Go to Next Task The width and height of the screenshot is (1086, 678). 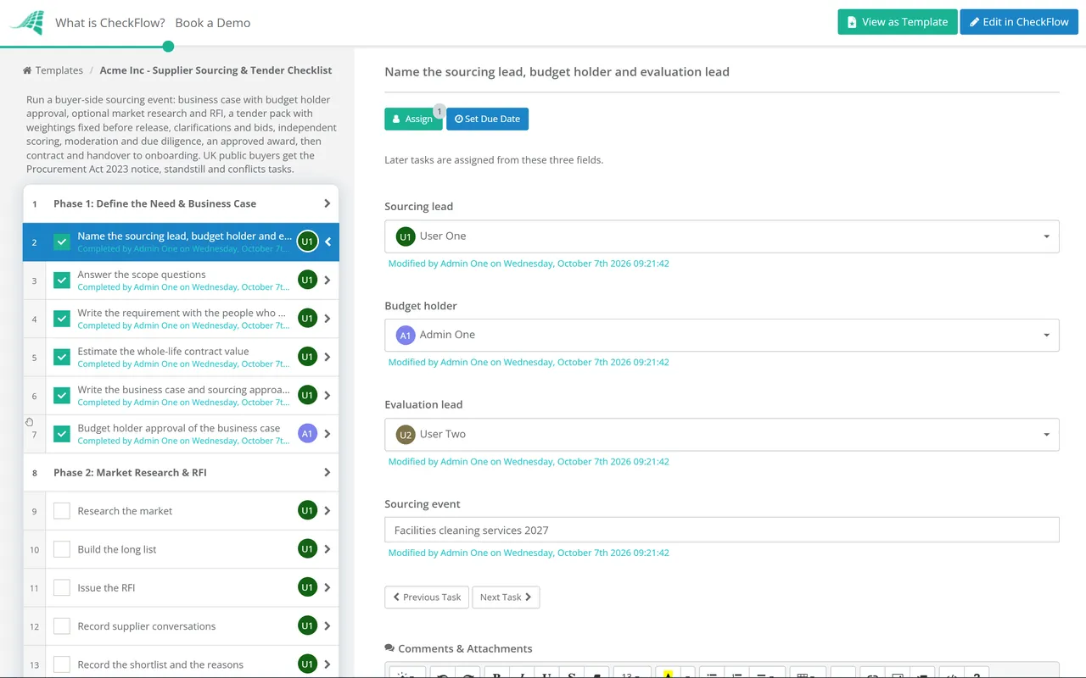coord(506,597)
